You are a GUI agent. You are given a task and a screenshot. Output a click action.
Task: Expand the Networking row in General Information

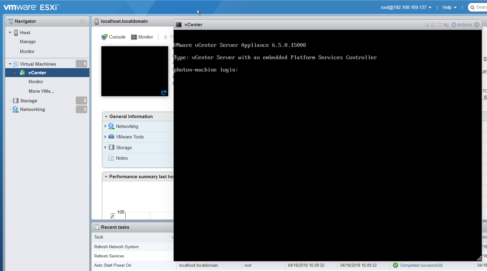[x=105, y=126]
